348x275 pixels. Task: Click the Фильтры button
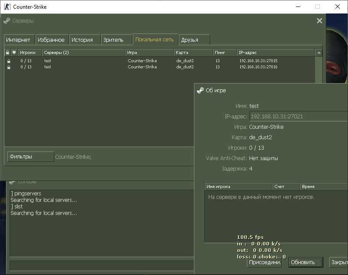pyautogui.click(x=31, y=157)
